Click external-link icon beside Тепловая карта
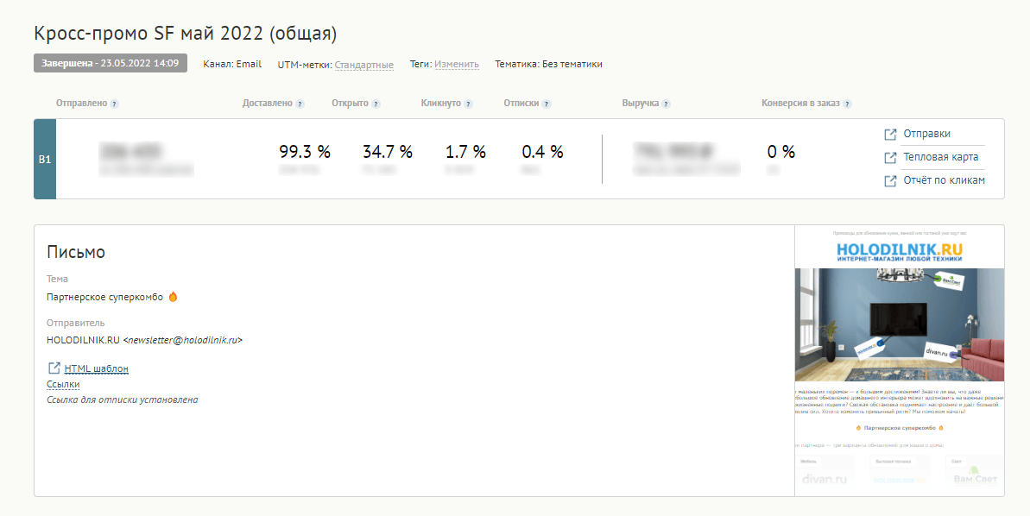1030x516 pixels. (x=890, y=158)
